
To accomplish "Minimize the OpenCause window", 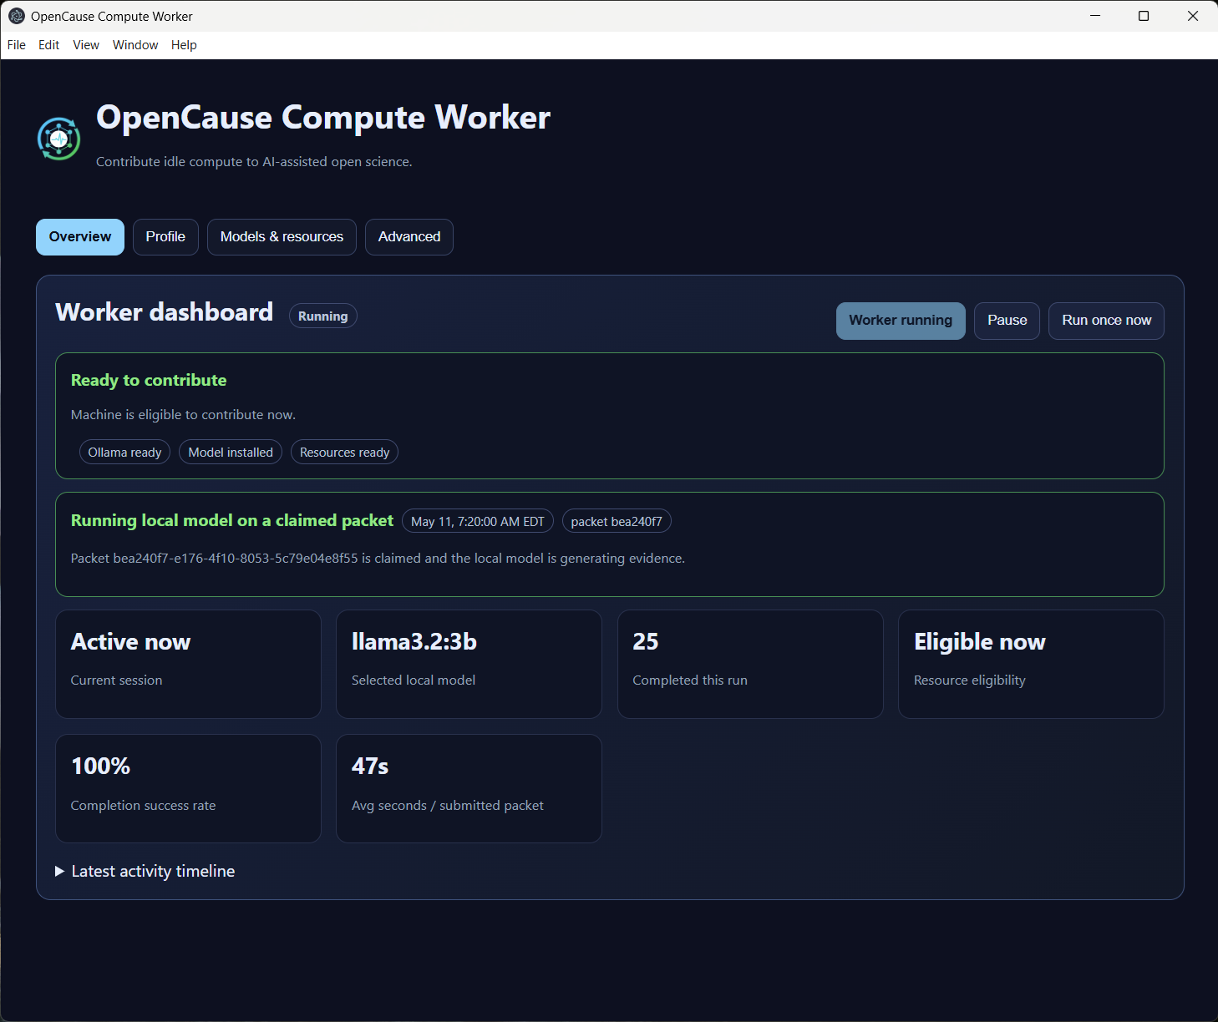I will tap(1095, 16).
